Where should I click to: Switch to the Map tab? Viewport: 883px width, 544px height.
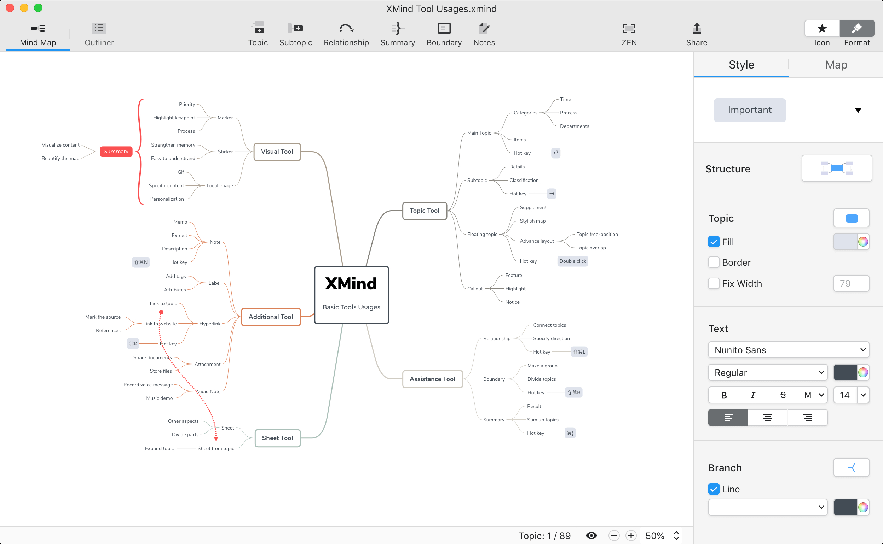[x=836, y=64]
